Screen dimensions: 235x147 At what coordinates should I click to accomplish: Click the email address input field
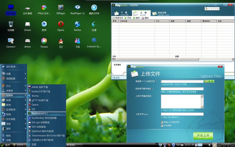pyautogui.click(x=182, y=89)
